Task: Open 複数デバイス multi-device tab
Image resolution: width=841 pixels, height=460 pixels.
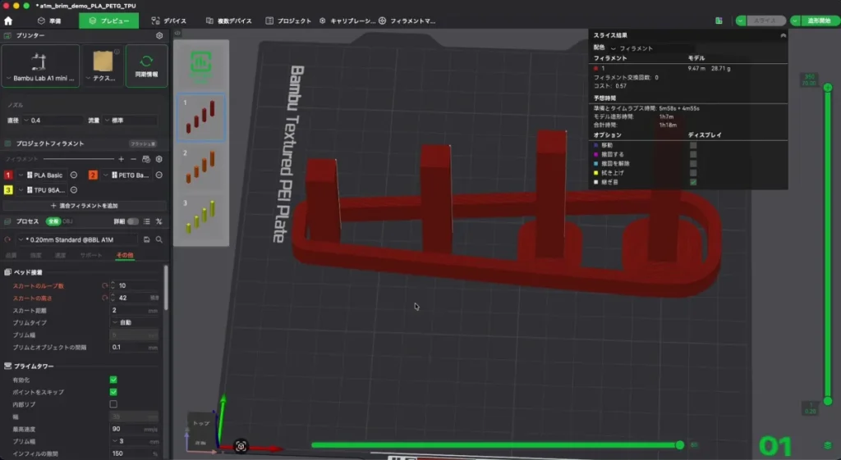Action: 229,20
